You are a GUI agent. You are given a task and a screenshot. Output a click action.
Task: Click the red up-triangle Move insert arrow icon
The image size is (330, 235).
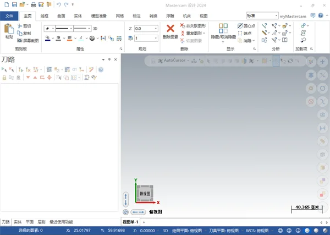click(35, 78)
